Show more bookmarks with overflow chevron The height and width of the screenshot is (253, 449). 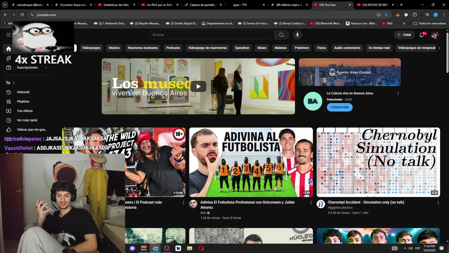pyautogui.click(x=404, y=24)
